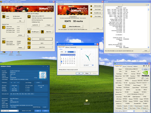Open the 3DMark2001 SE desktop icon

pos(4,53)
